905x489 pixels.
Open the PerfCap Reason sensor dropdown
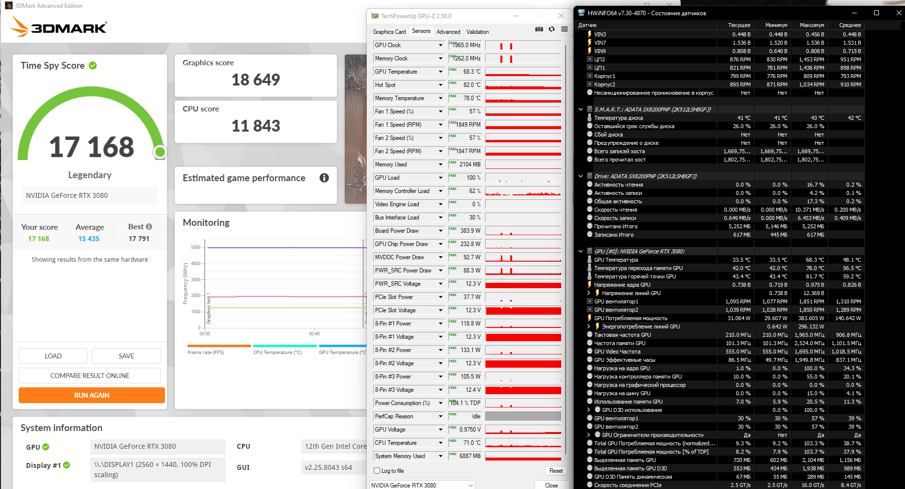[440, 416]
